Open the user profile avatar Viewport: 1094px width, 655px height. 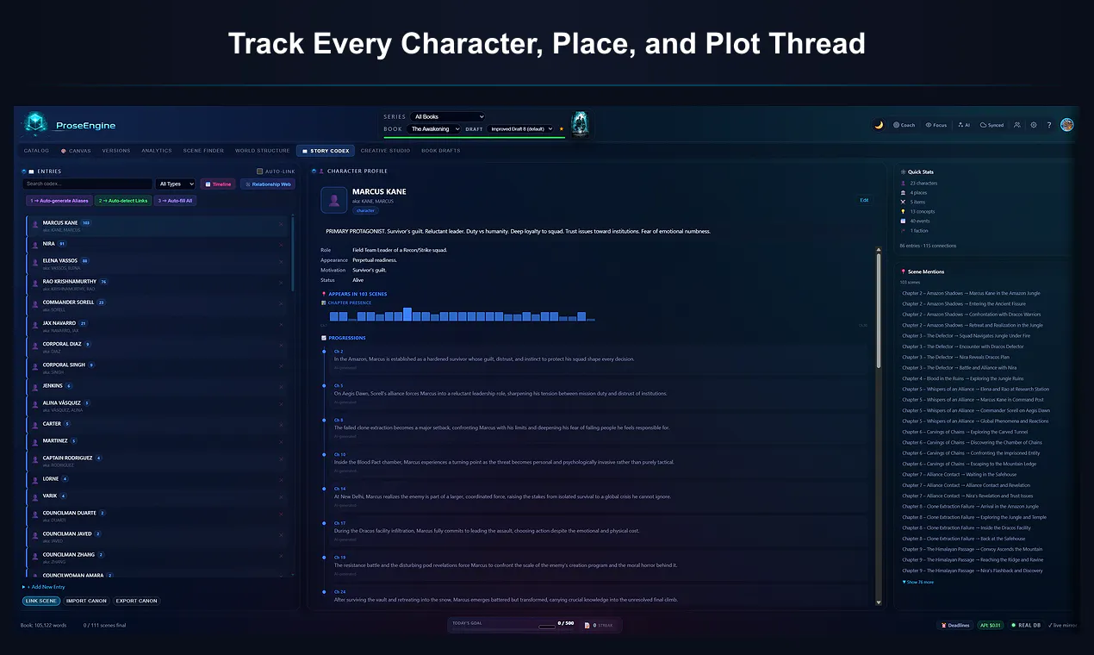coord(1067,125)
